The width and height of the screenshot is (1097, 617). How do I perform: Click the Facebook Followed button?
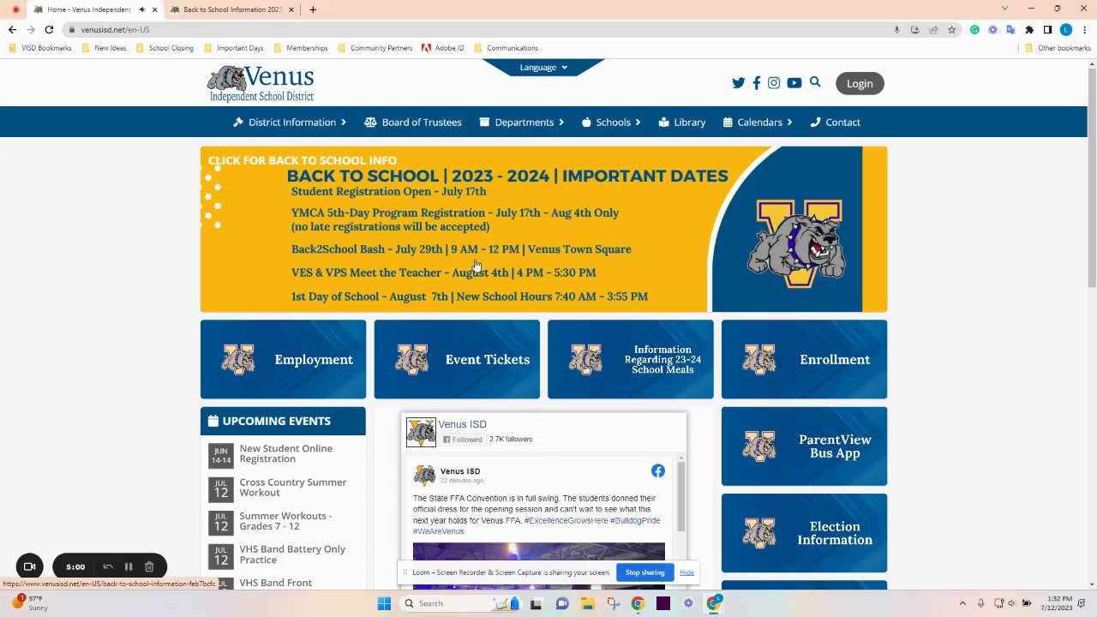click(462, 440)
